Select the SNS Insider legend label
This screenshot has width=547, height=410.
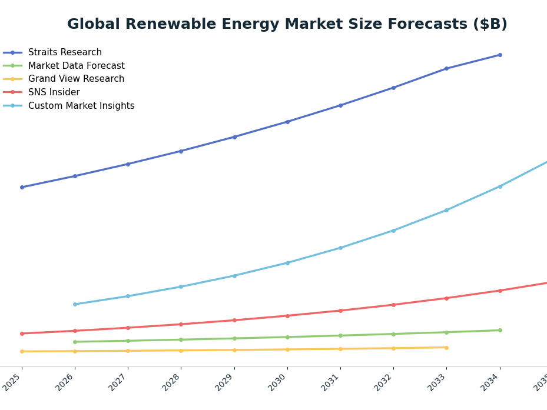click(x=54, y=92)
